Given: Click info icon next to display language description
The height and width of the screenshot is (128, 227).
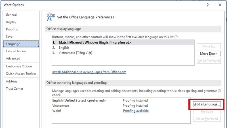Looking at the screenshot, I should (176, 37).
